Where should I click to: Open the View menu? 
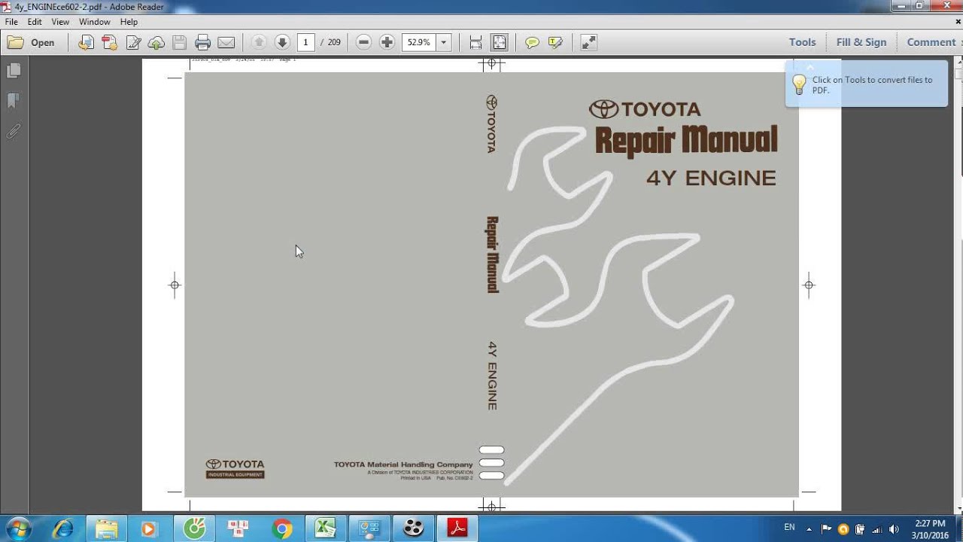pos(60,22)
